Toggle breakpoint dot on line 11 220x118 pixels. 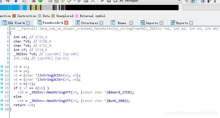tap(2, 71)
